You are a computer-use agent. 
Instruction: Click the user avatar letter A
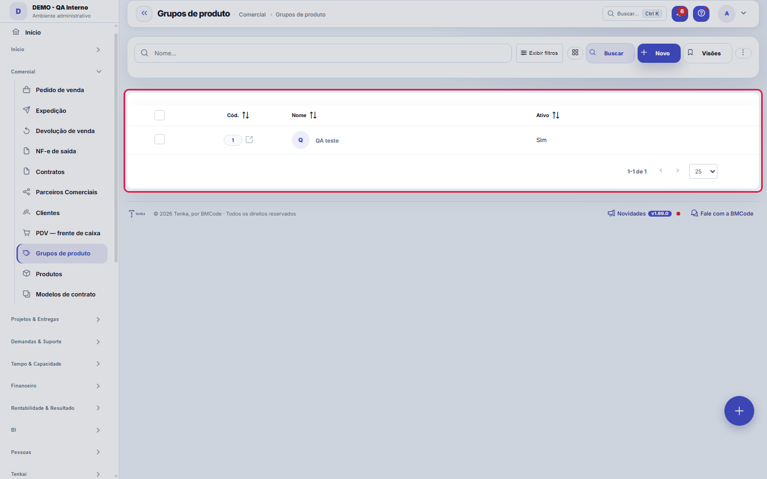coord(727,13)
